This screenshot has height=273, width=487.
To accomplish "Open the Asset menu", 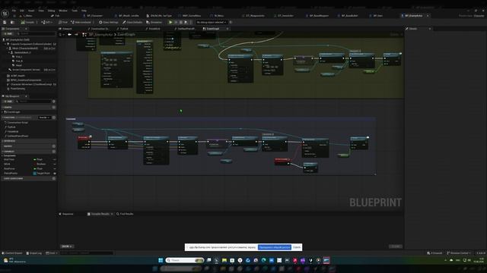I will (31, 11).
